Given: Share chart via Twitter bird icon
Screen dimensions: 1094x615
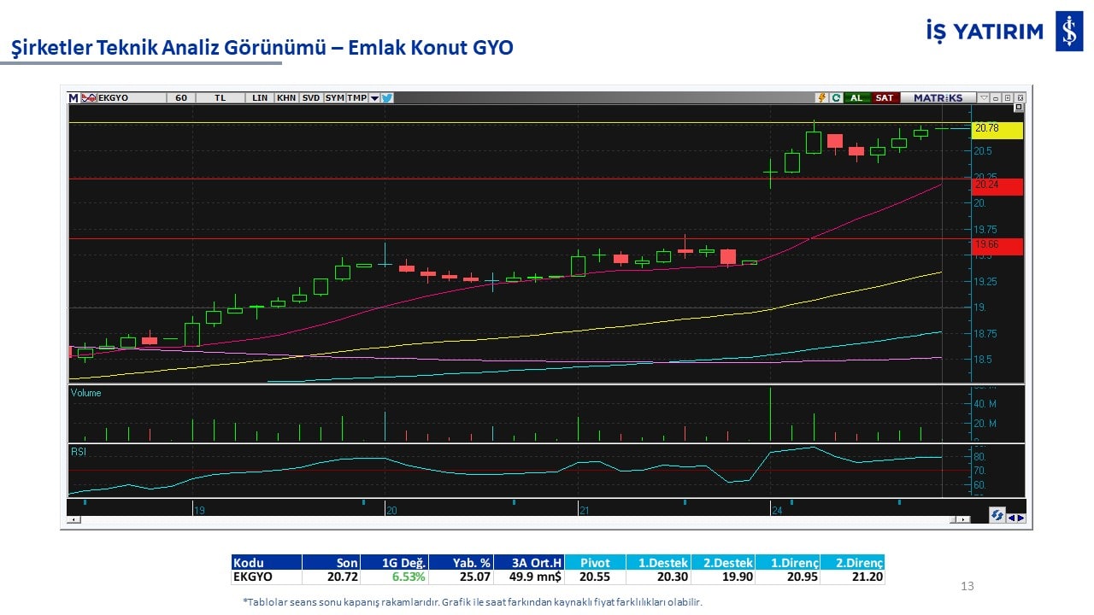Looking at the screenshot, I should 387,98.
